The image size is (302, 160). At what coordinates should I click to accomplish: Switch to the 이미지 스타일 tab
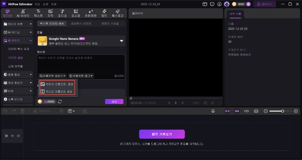click(x=110, y=23)
